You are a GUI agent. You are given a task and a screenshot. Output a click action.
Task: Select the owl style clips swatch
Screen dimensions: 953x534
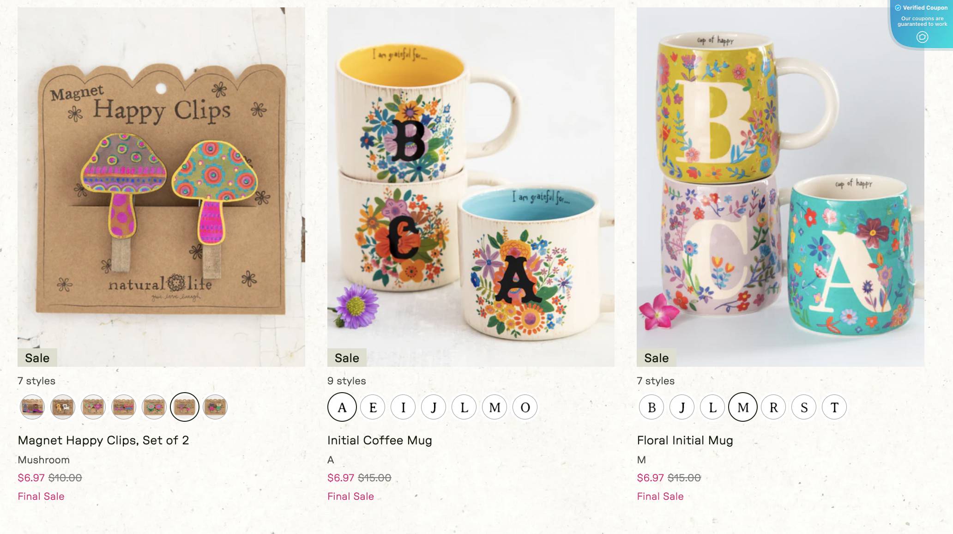(x=215, y=407)
